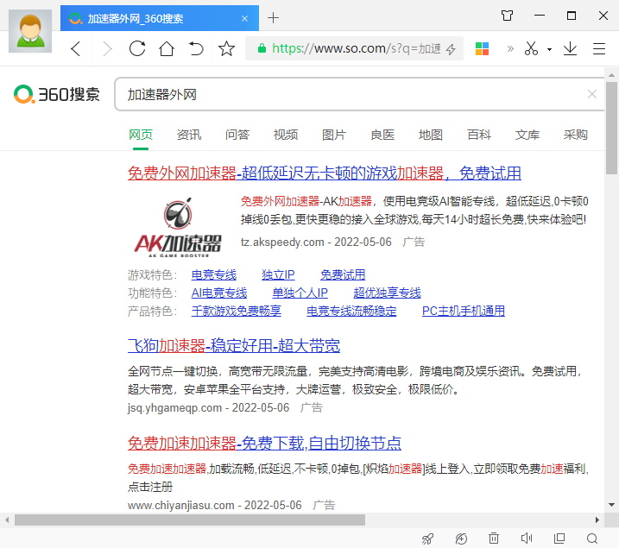Open the colorful apps grid icon

click(x=482, y=48)
